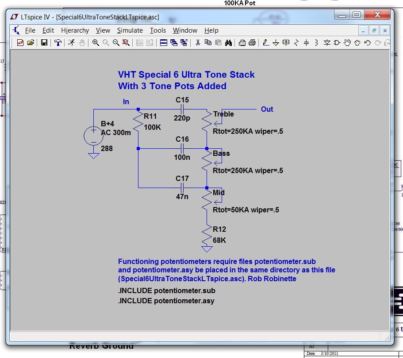
Task: Click the Autorange plot axis icon
Action: (150, 42)
